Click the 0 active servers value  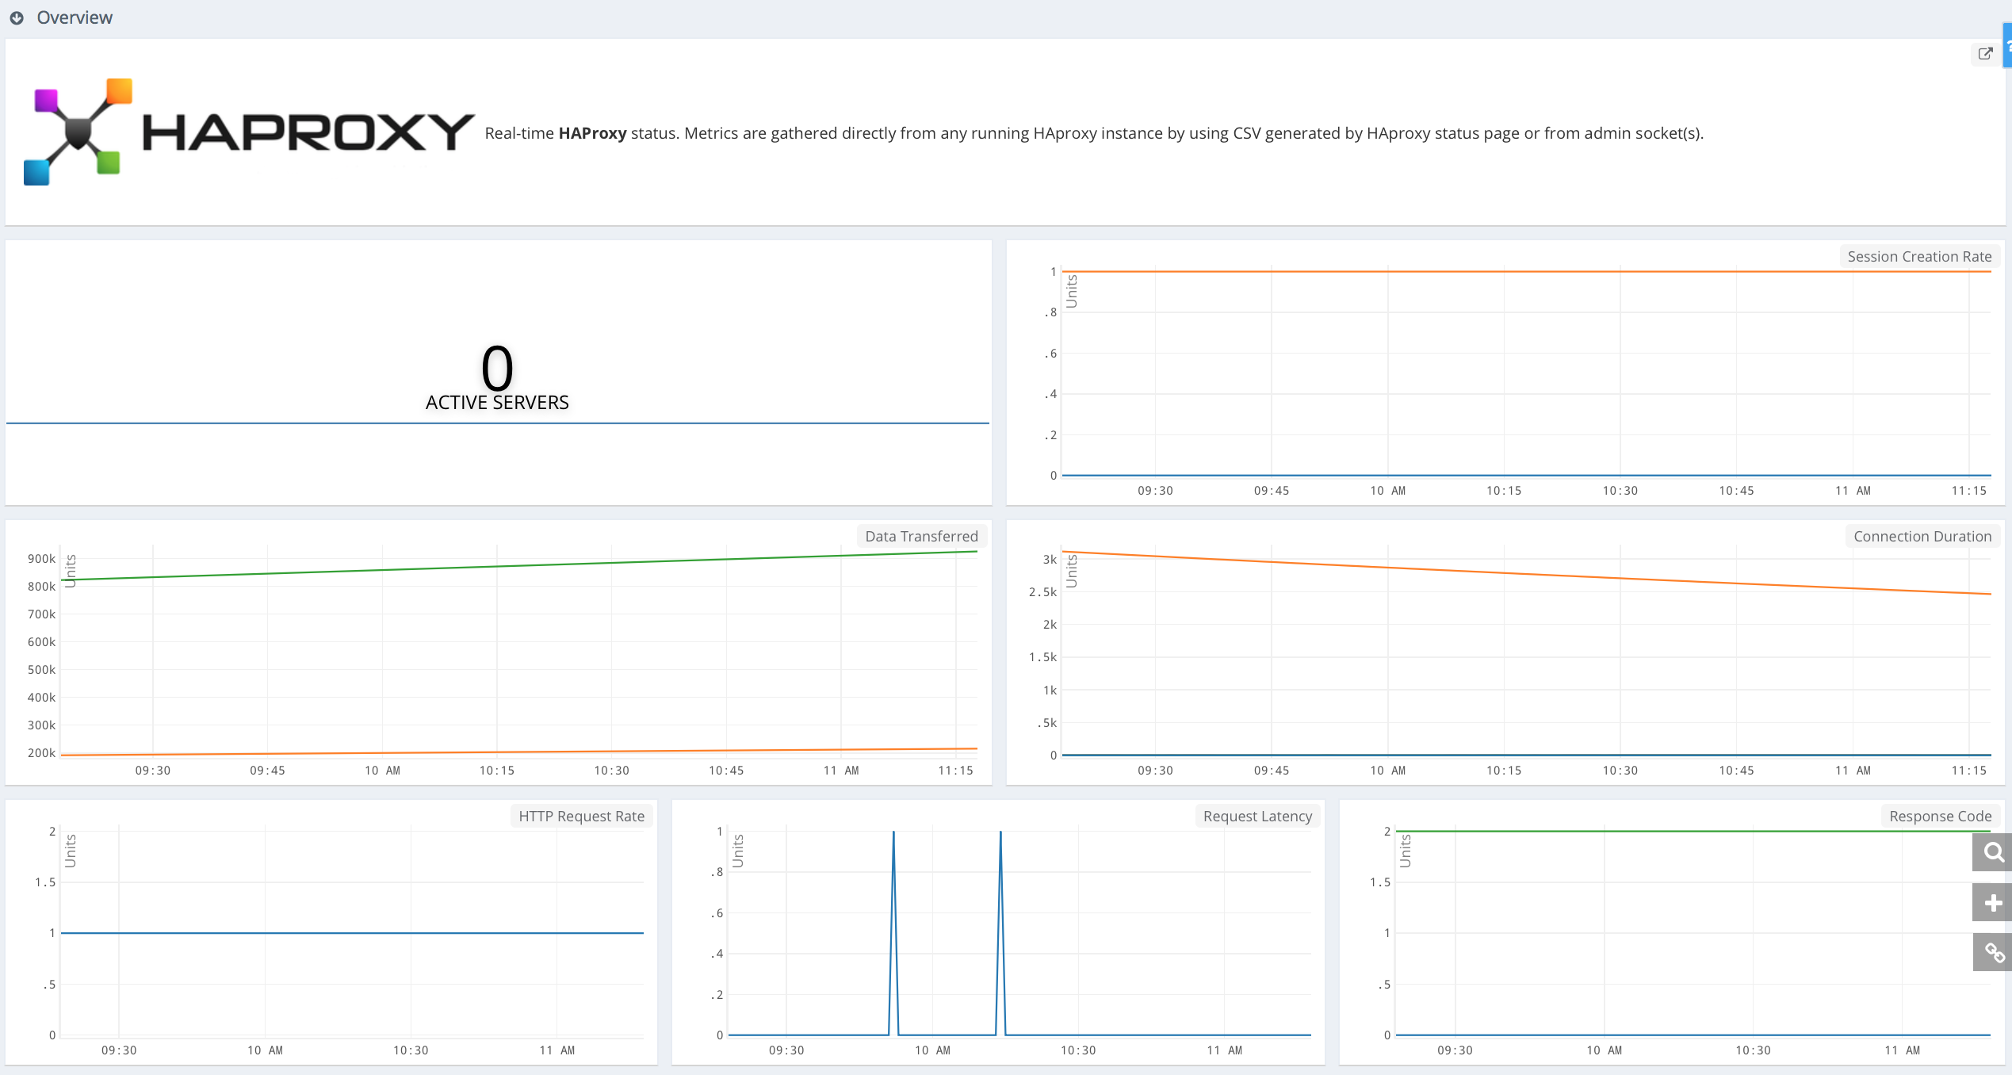pyautogui.click(x=497, y=368)
